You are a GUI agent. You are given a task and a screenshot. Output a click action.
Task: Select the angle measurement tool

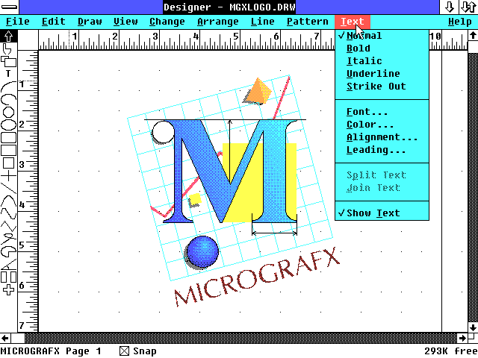click(x=8, y=264)
